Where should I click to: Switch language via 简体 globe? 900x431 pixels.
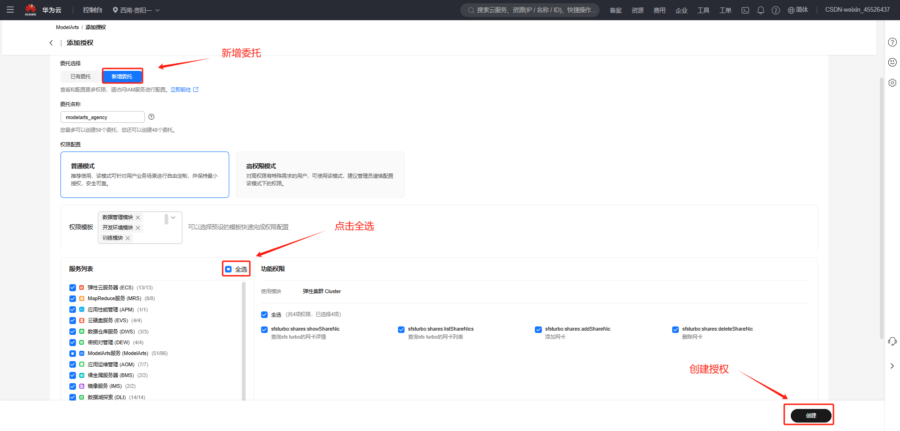(798, 10)
